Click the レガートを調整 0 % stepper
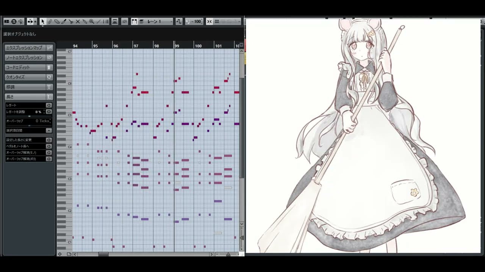The width and height of the screenshot is (485, 272). (x=44, y=112)
